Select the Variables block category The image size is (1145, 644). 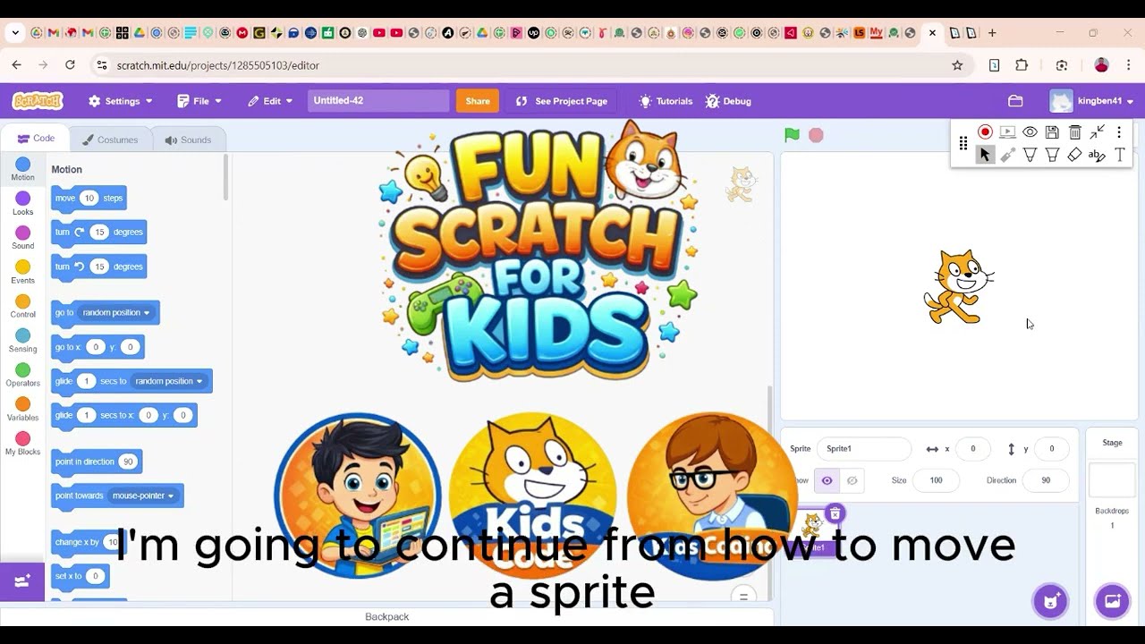coord(23,409)
